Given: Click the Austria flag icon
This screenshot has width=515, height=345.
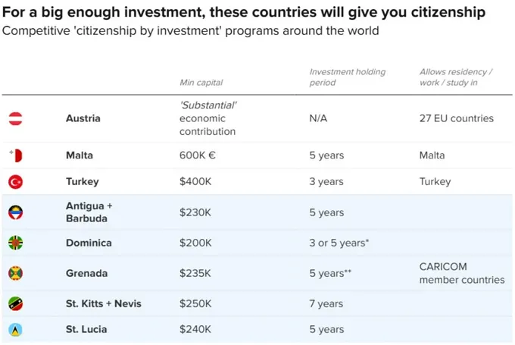Looking at the screenshot, I should click(x=15, y=118).
